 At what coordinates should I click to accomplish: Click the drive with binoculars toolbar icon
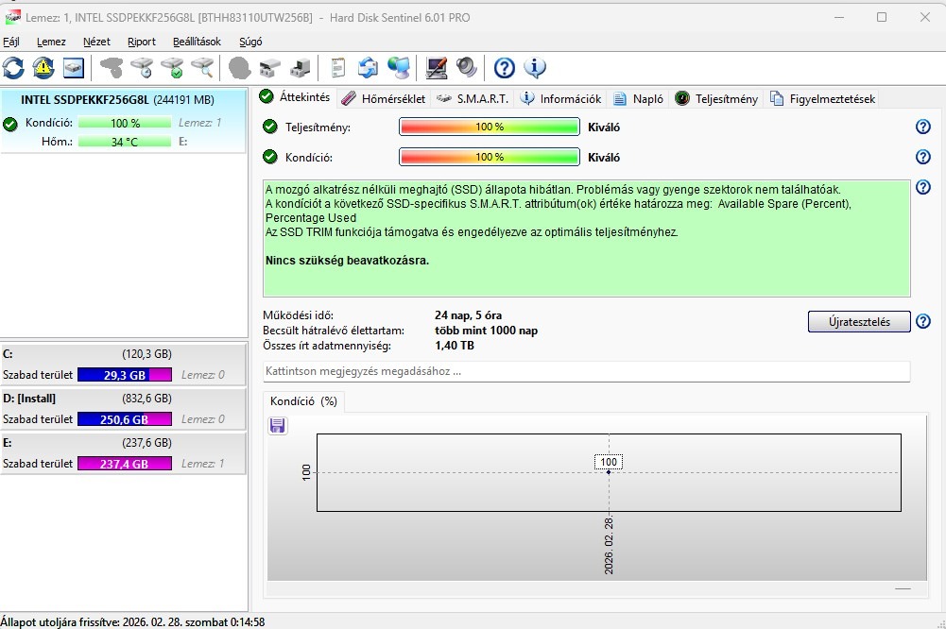point(269,68)
